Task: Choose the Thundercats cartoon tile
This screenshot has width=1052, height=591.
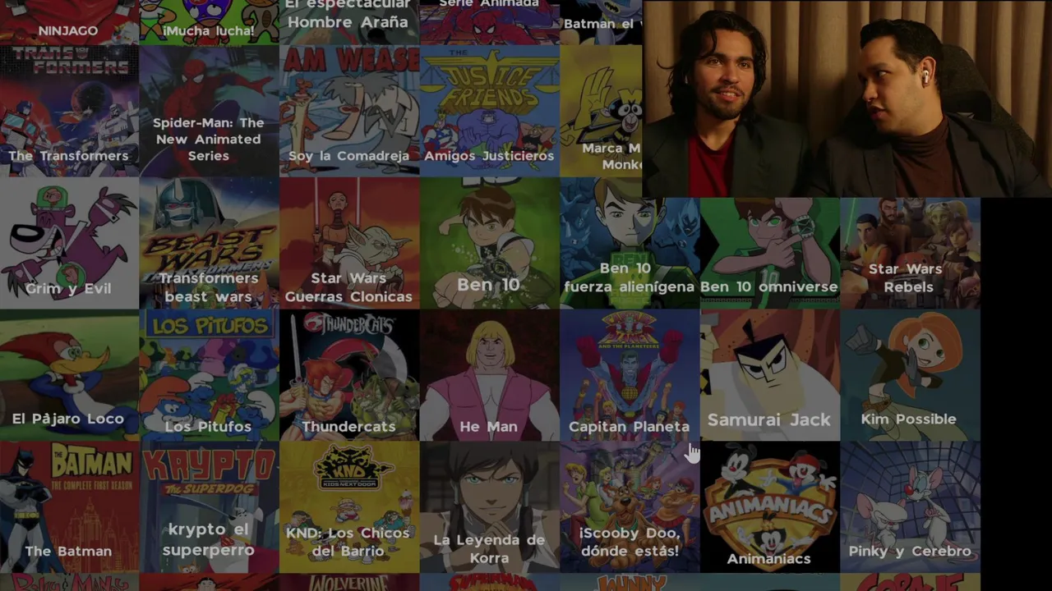Action: [x=349, y=375]
